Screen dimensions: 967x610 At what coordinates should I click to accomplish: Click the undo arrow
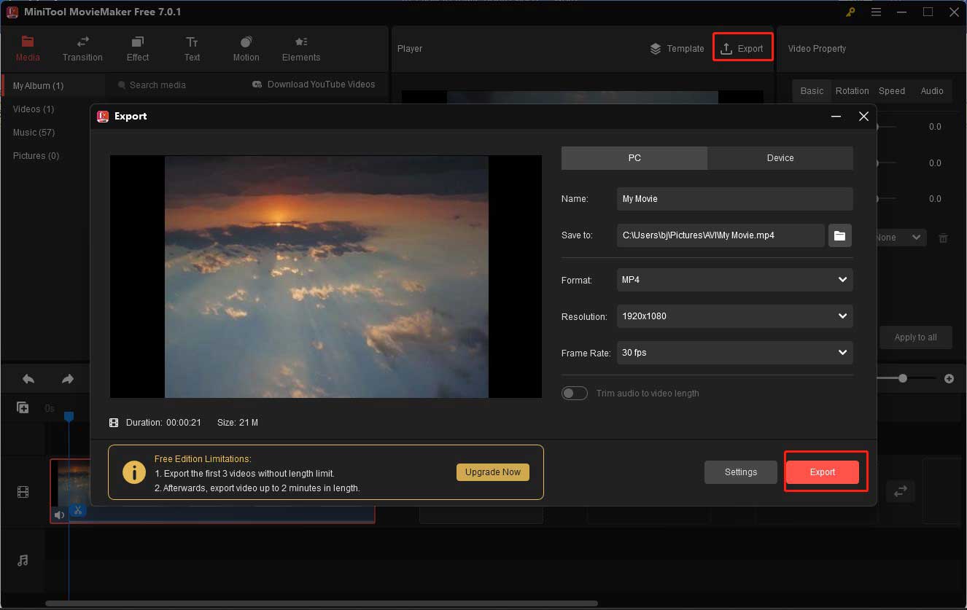pos(28,378)
